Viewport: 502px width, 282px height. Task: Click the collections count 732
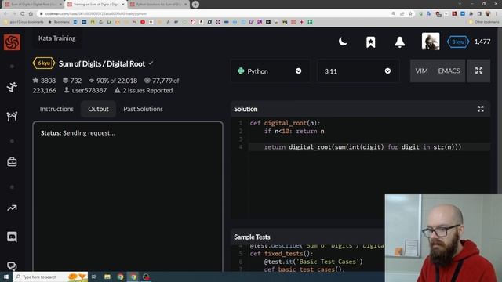click(x=72, y=81)
